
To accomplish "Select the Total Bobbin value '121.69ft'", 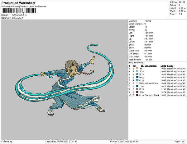I will tap(148, 60).
